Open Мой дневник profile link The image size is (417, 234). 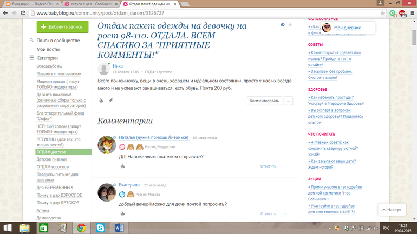(x=347, y=28)
